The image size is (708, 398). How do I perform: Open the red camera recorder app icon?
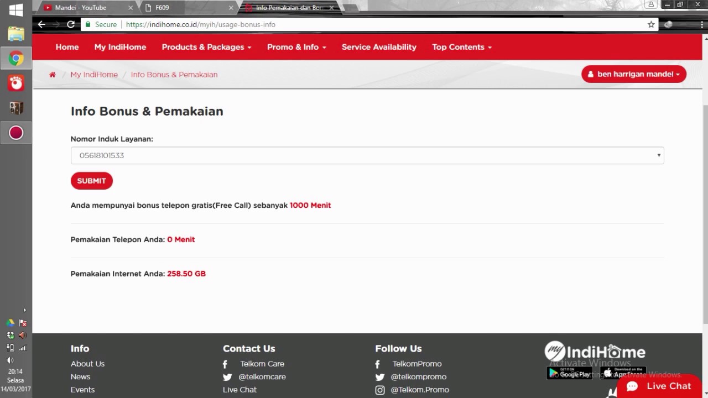16,83
